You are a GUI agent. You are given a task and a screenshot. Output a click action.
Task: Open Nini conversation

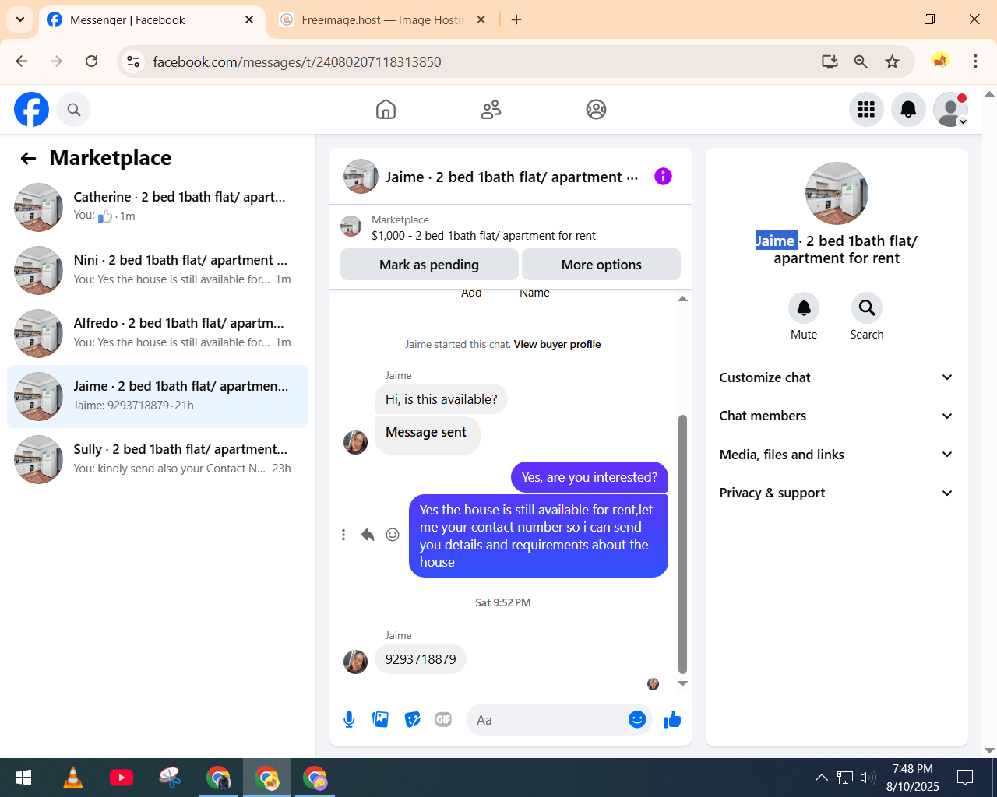[158, 270]
